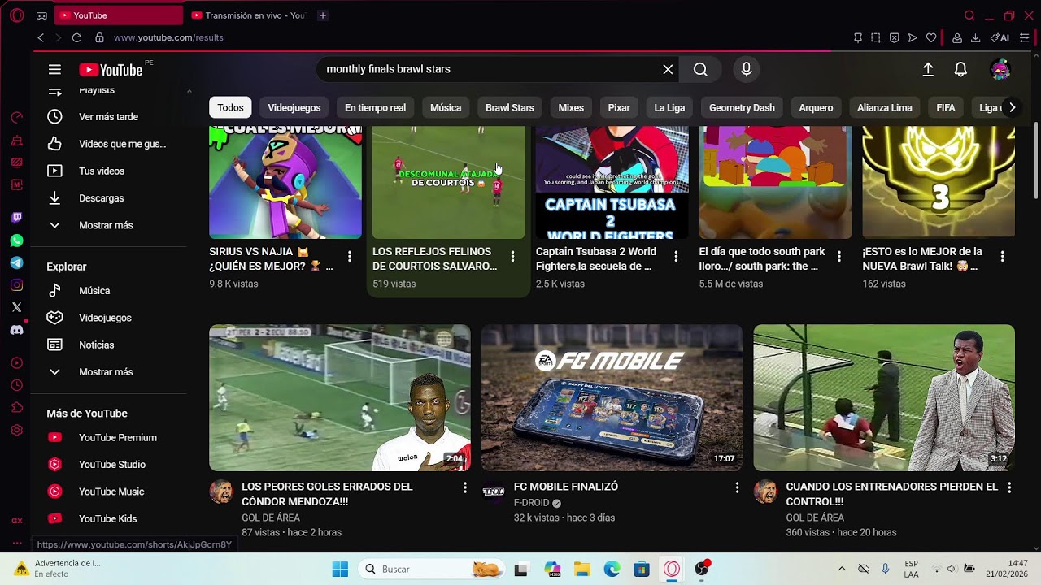Reload the page
The height and width of the screenshot is (585, 1041).
coord(76,37)
